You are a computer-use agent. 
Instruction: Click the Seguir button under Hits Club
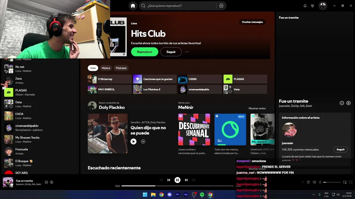(x=171, y=52)
